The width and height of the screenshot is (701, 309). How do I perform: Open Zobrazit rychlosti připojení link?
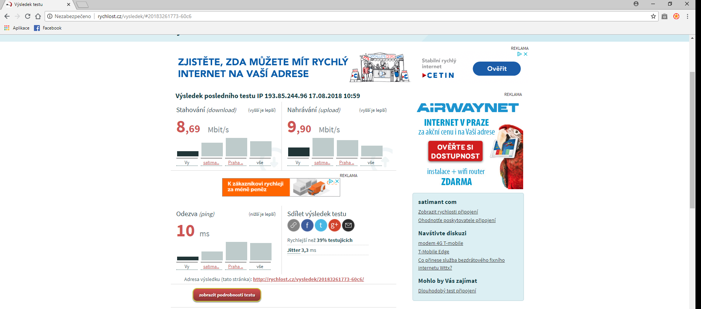[x=448, y=212]
